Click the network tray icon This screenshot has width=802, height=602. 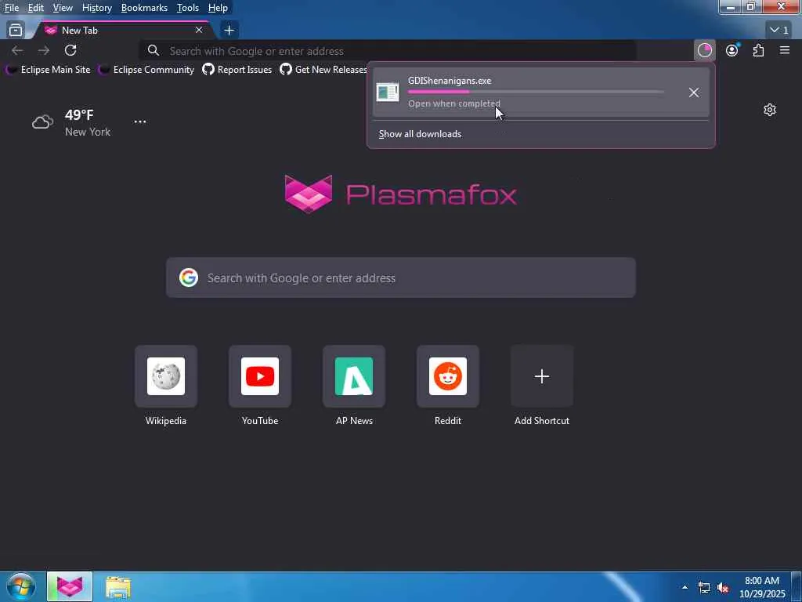click(704, 587)
